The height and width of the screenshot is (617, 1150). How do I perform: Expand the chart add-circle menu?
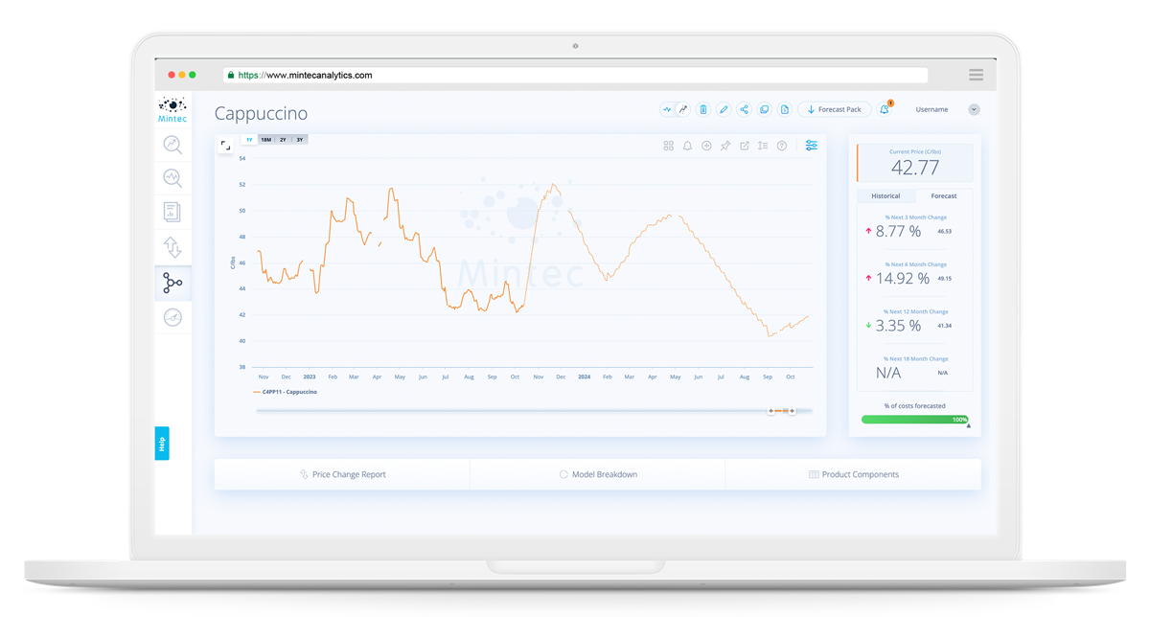[x=706, y=146]
